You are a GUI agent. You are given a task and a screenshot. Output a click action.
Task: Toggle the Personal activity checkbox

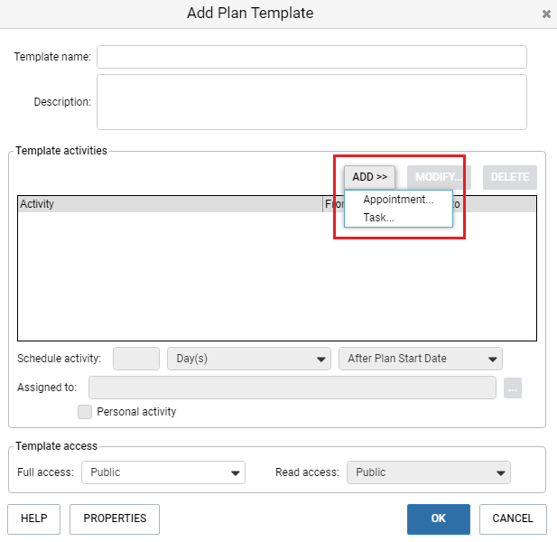tap(85, 412)
